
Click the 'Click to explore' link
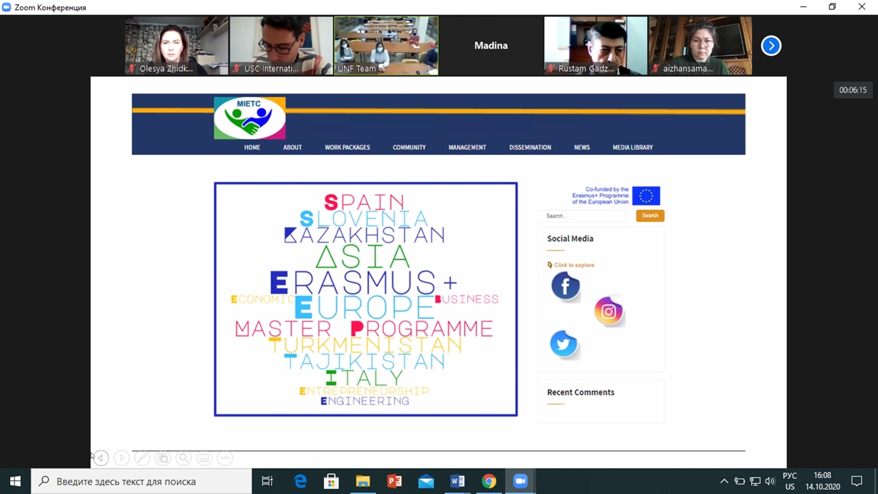tap(574, 265)
